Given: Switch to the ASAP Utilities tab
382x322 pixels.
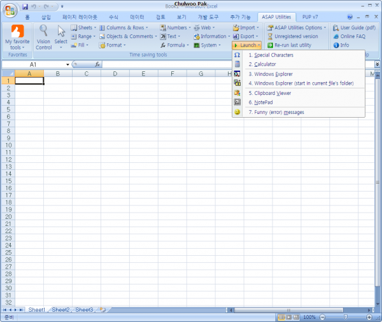Looking at the screenshot, I should (276, 17).
